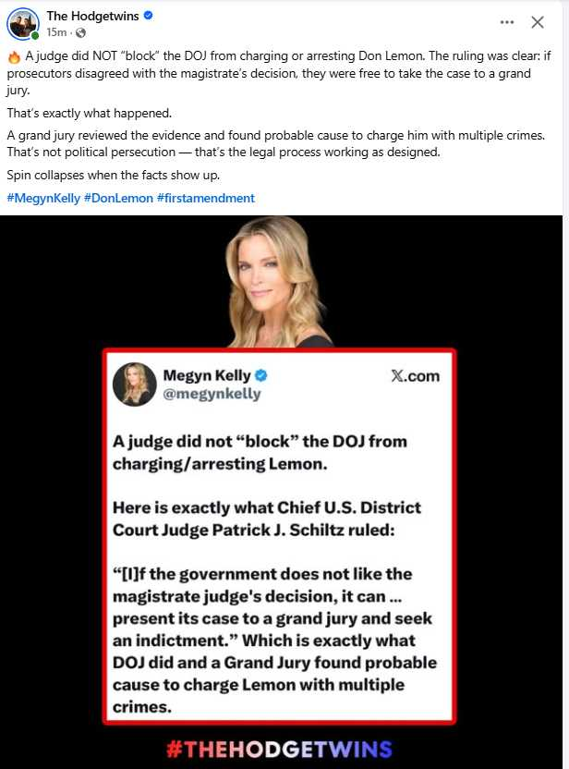569x769 pixels.
Task: Close the post with the X icon
Action: tap(538, 22)
